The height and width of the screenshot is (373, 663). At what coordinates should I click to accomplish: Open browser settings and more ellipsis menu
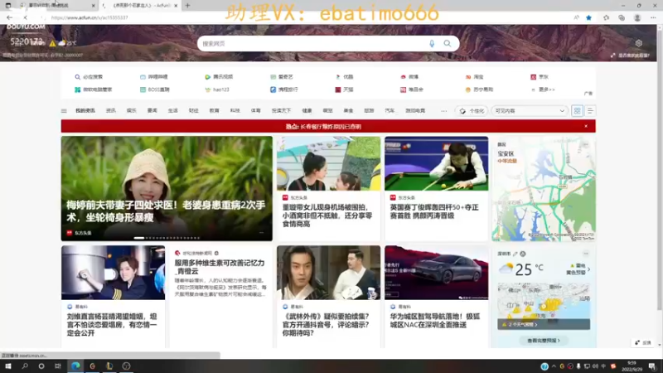(653, 17)
